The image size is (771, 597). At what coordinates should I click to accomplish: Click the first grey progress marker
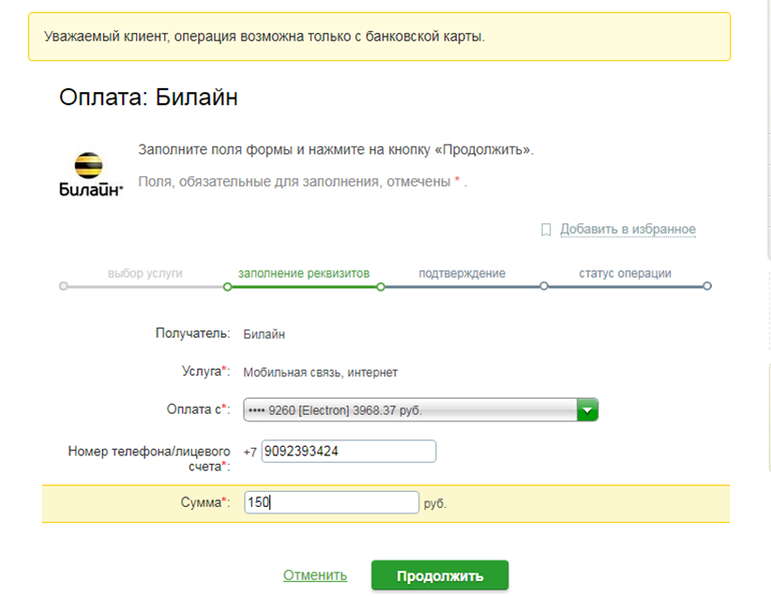coord(64,286)
